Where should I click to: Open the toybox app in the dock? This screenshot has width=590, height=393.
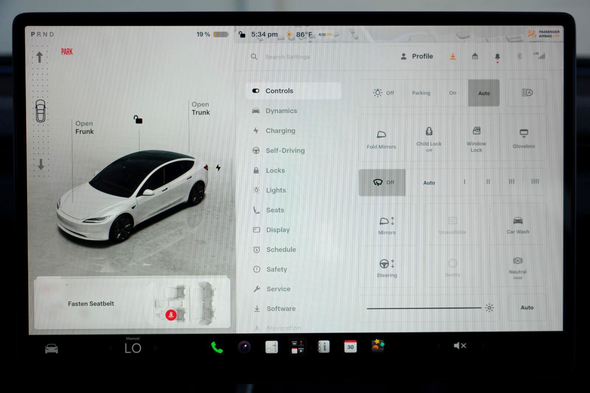(x=378, y=346)
